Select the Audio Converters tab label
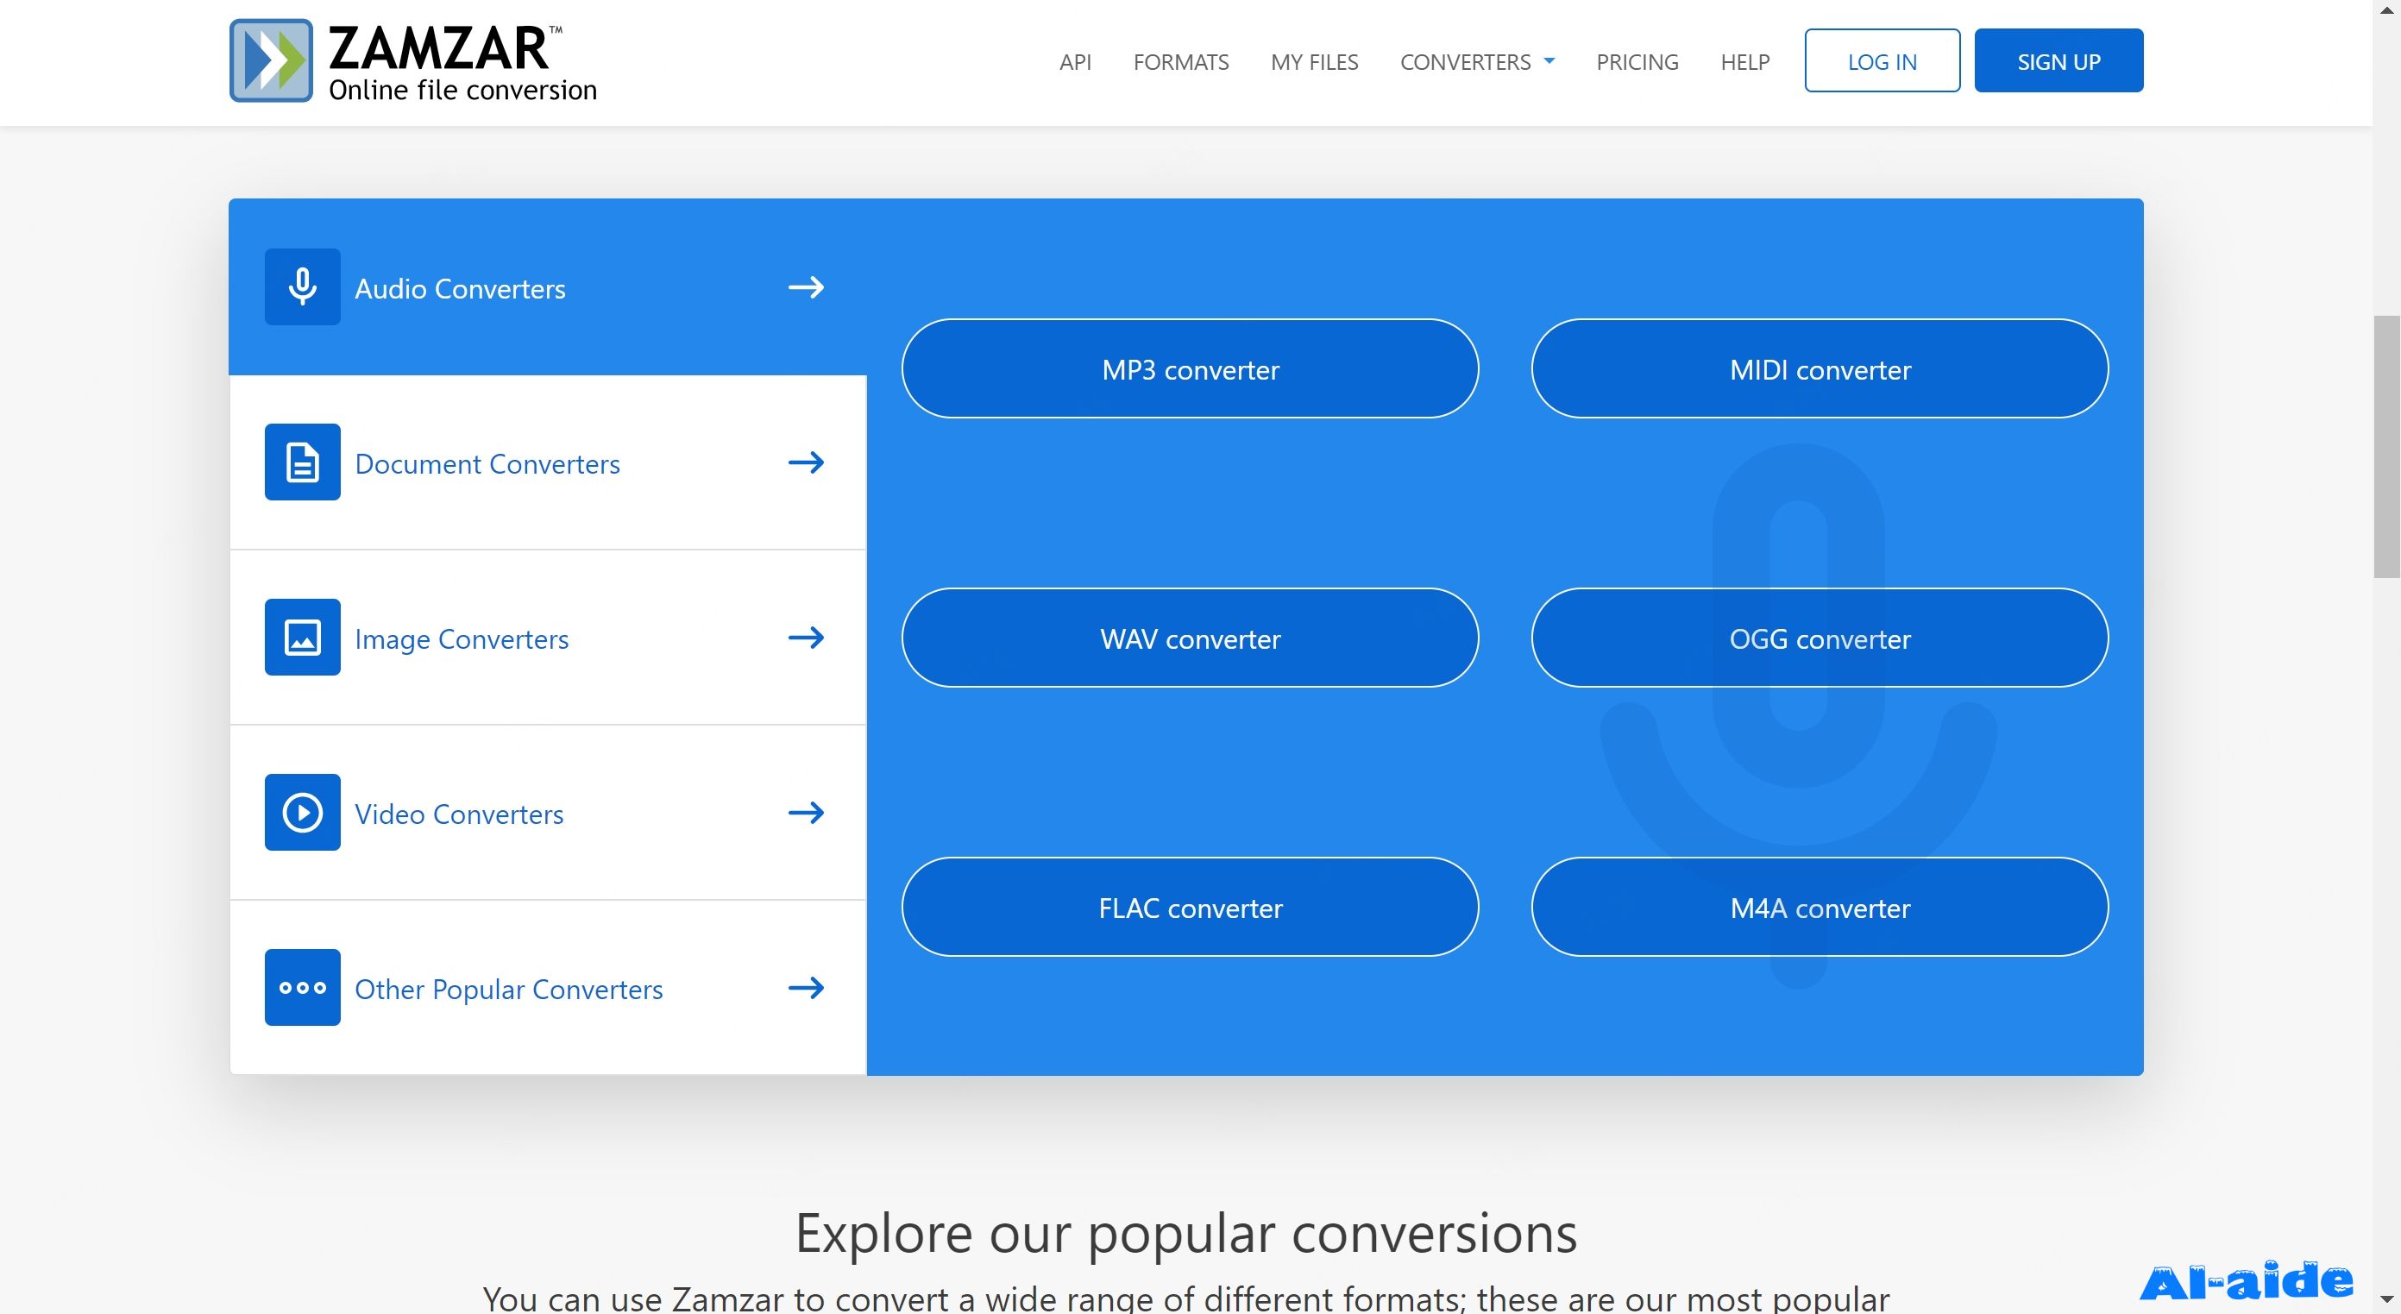The image size is (2401, 1314). point(460,289)
